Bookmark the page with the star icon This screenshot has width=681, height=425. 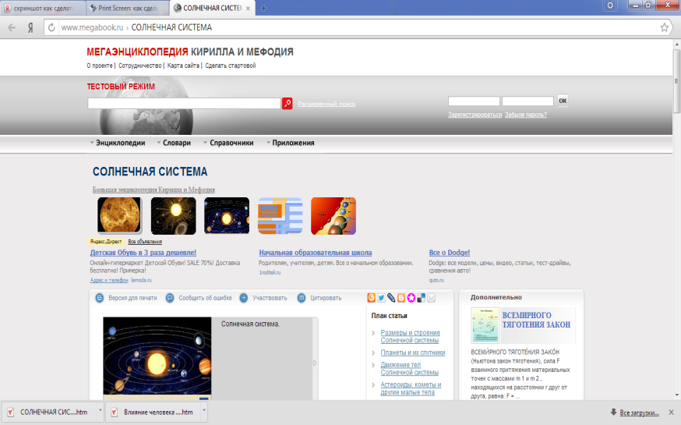tap(664, 27)
